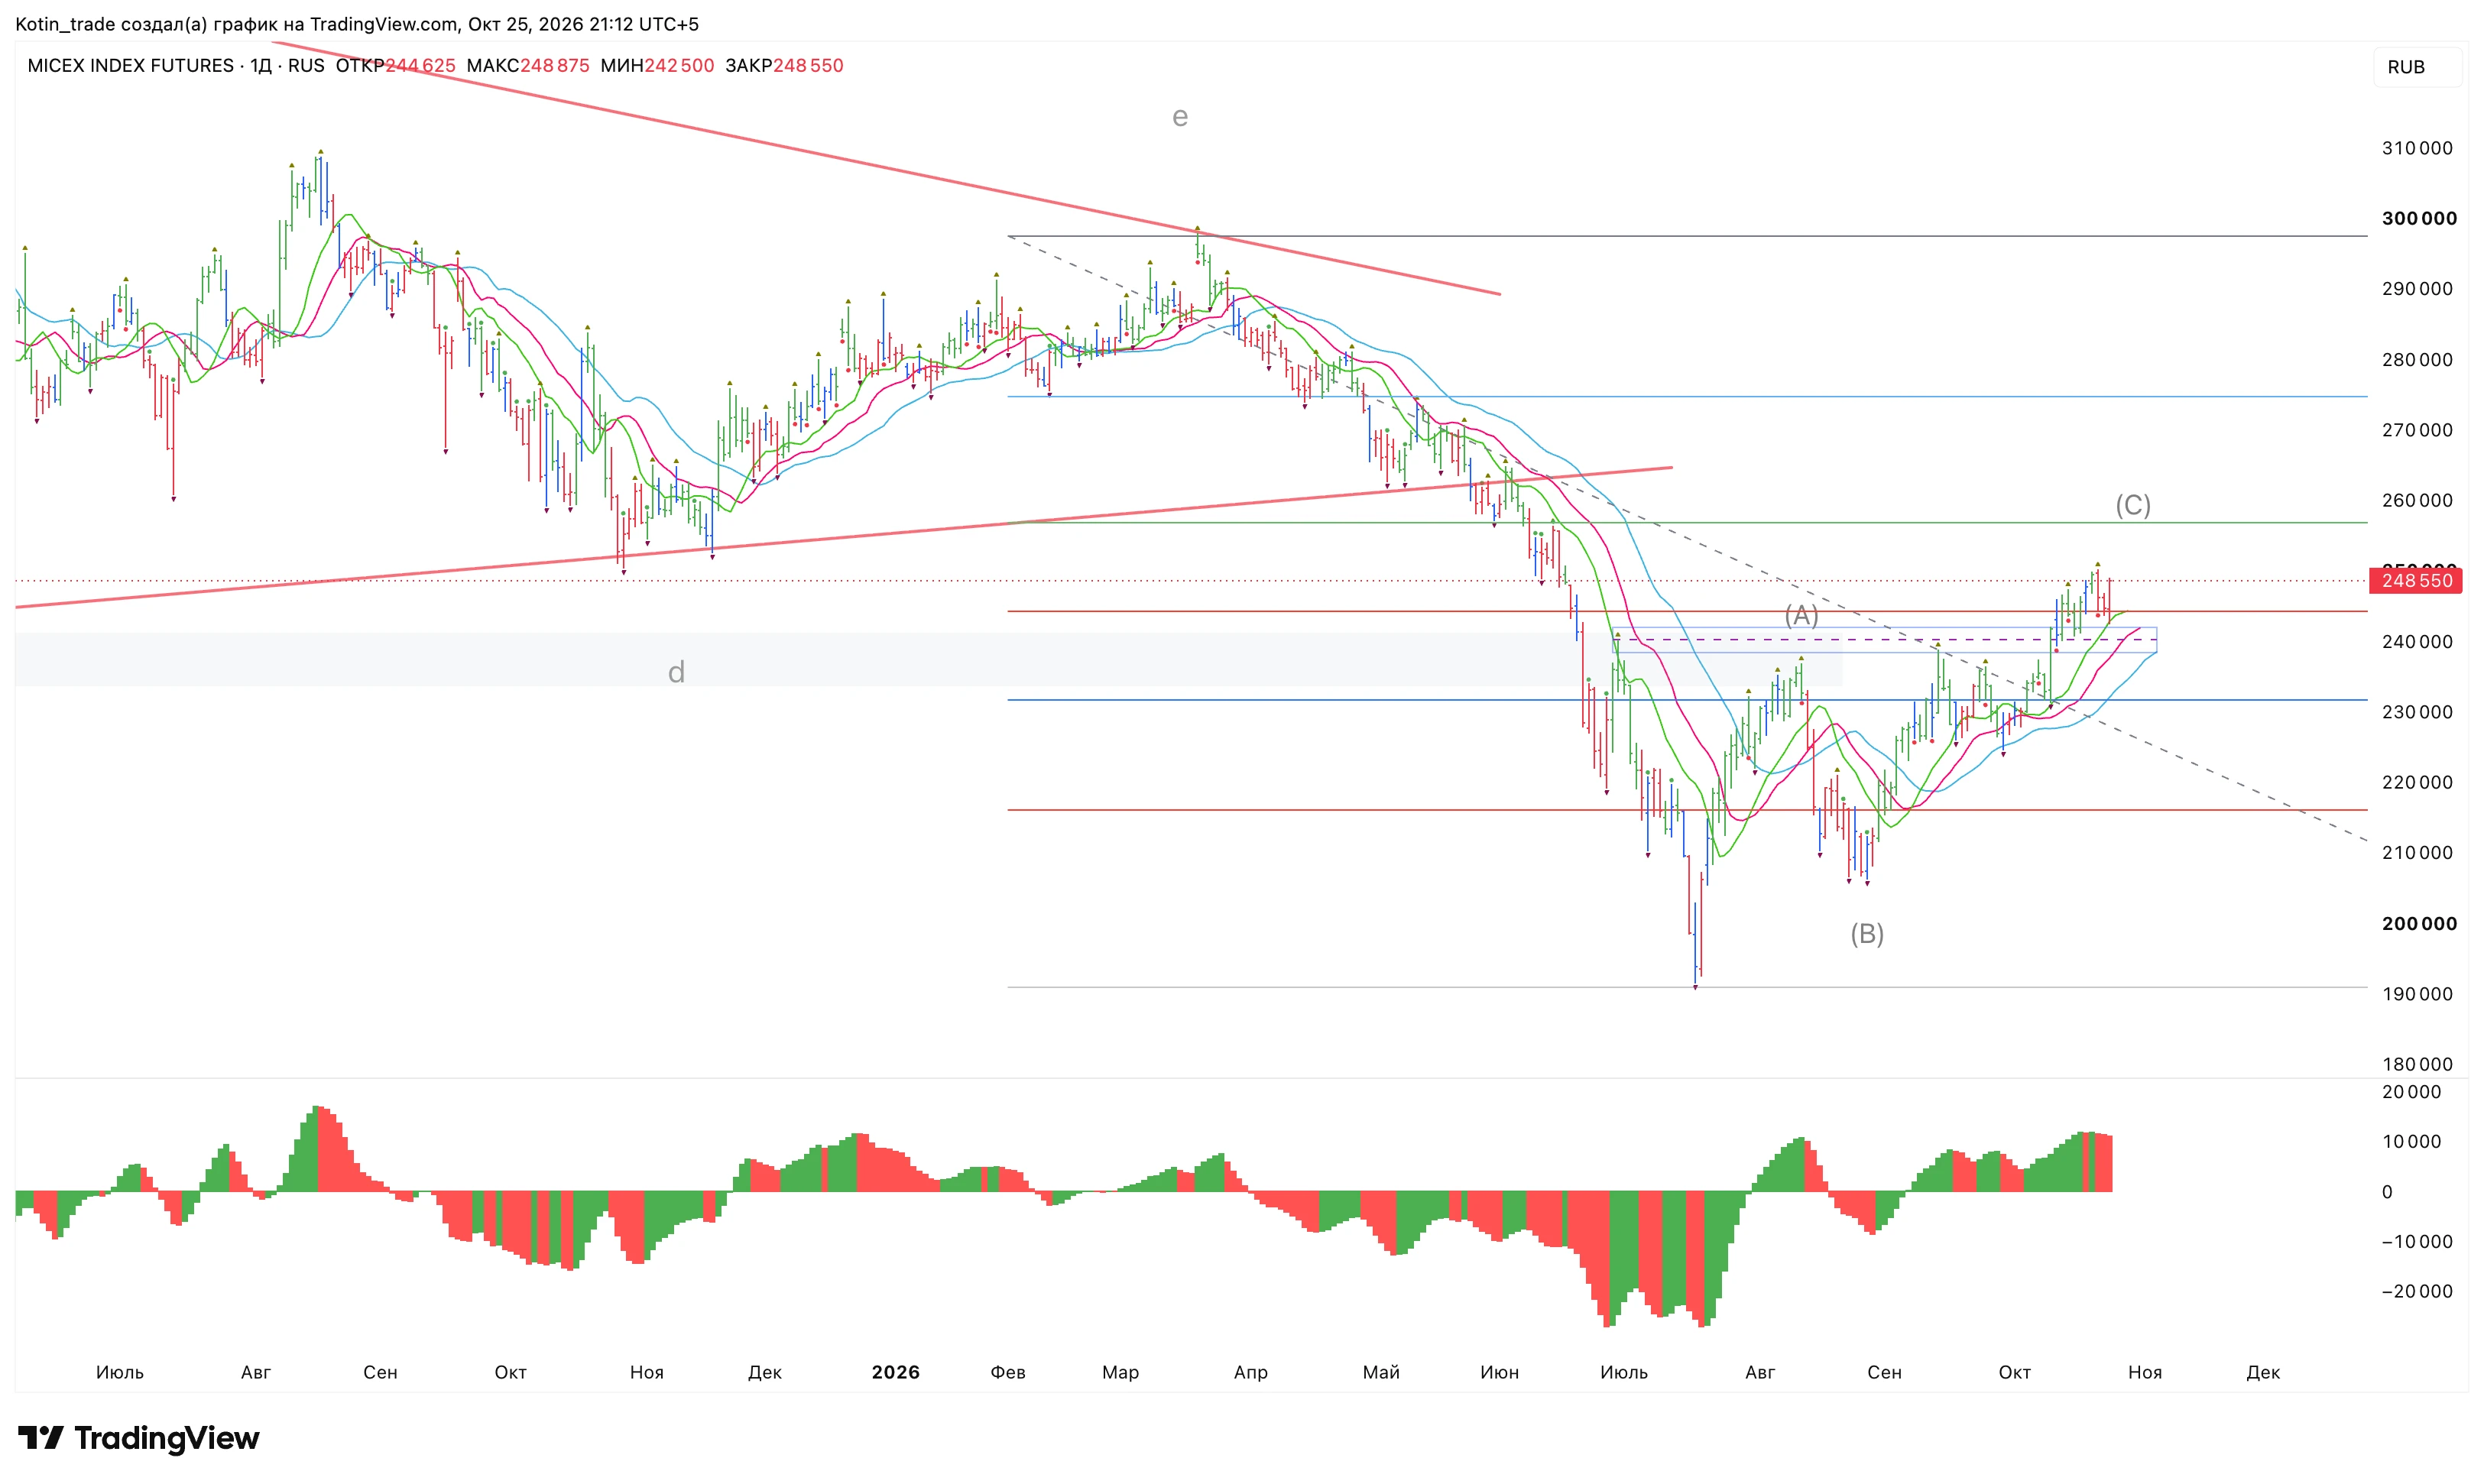Screen dimensions: 2484x1484
Task: Click the ОТКР 244 625 open value
Action: 395,65
